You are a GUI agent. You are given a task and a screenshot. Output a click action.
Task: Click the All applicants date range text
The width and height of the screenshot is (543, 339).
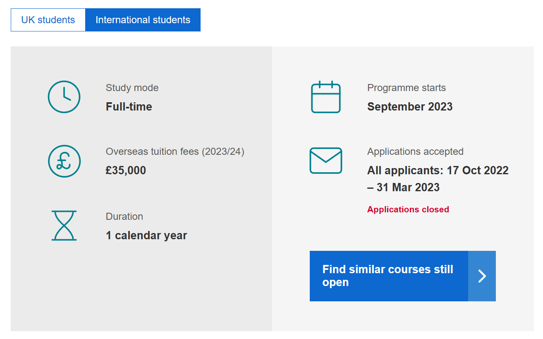click(x=438, y=179)
